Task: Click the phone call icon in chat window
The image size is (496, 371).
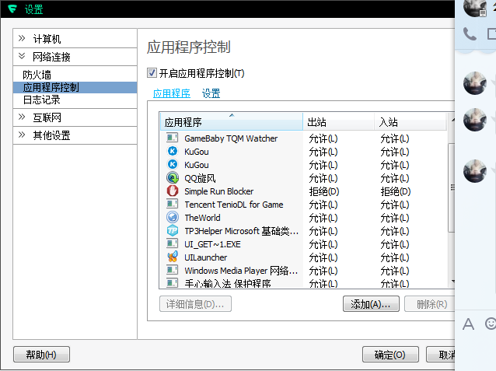Action: (469, 33)
